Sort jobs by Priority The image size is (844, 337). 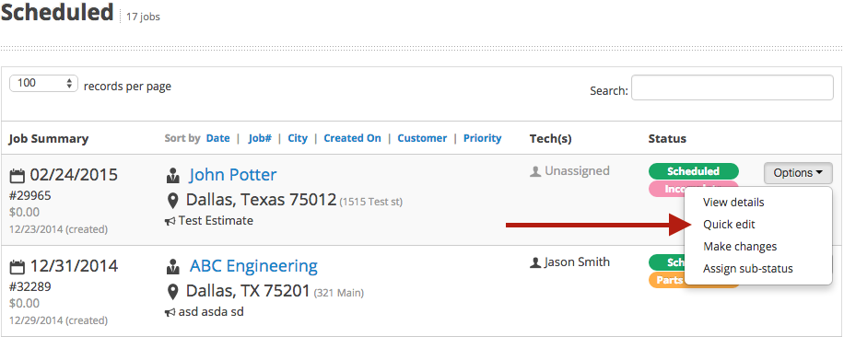[x=482, y=138]
